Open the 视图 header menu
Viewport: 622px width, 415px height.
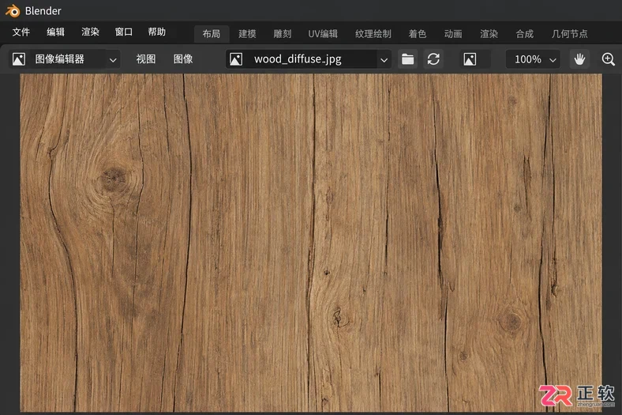(145, 59)
